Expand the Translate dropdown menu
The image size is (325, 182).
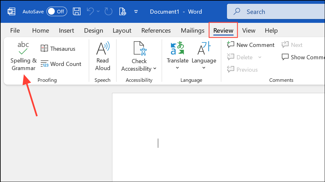click(x=178, y=68)
